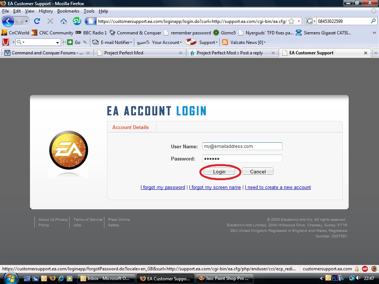Viewport: 379px width, 284px height.
Task: Click the Stop loading X icon
Action: click(50, 21)
